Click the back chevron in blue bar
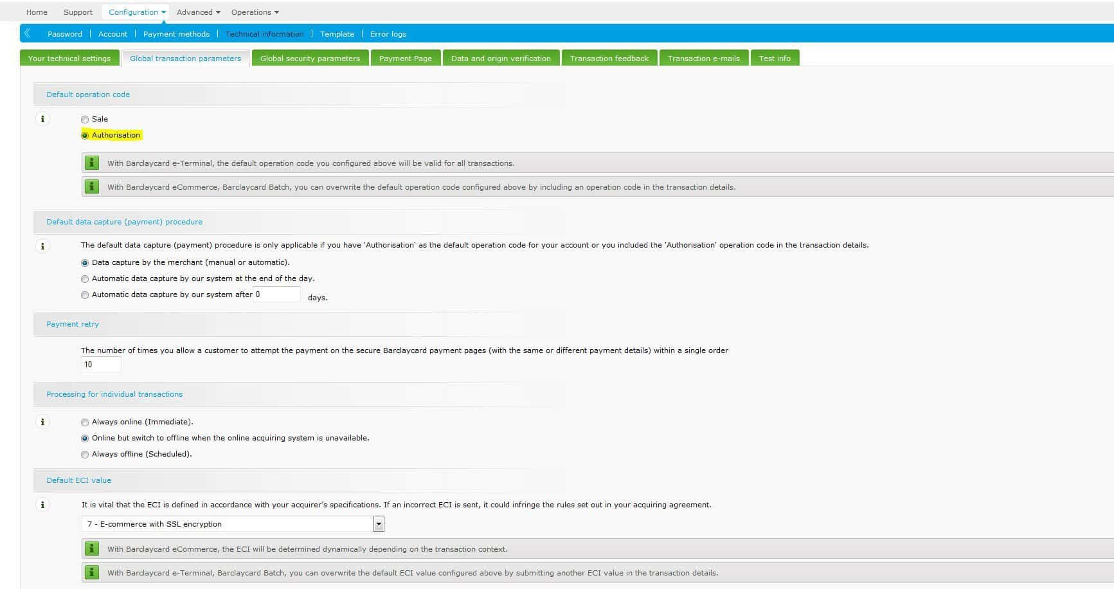The height and width of the screenshot is (589, 1114). point(28,33)
